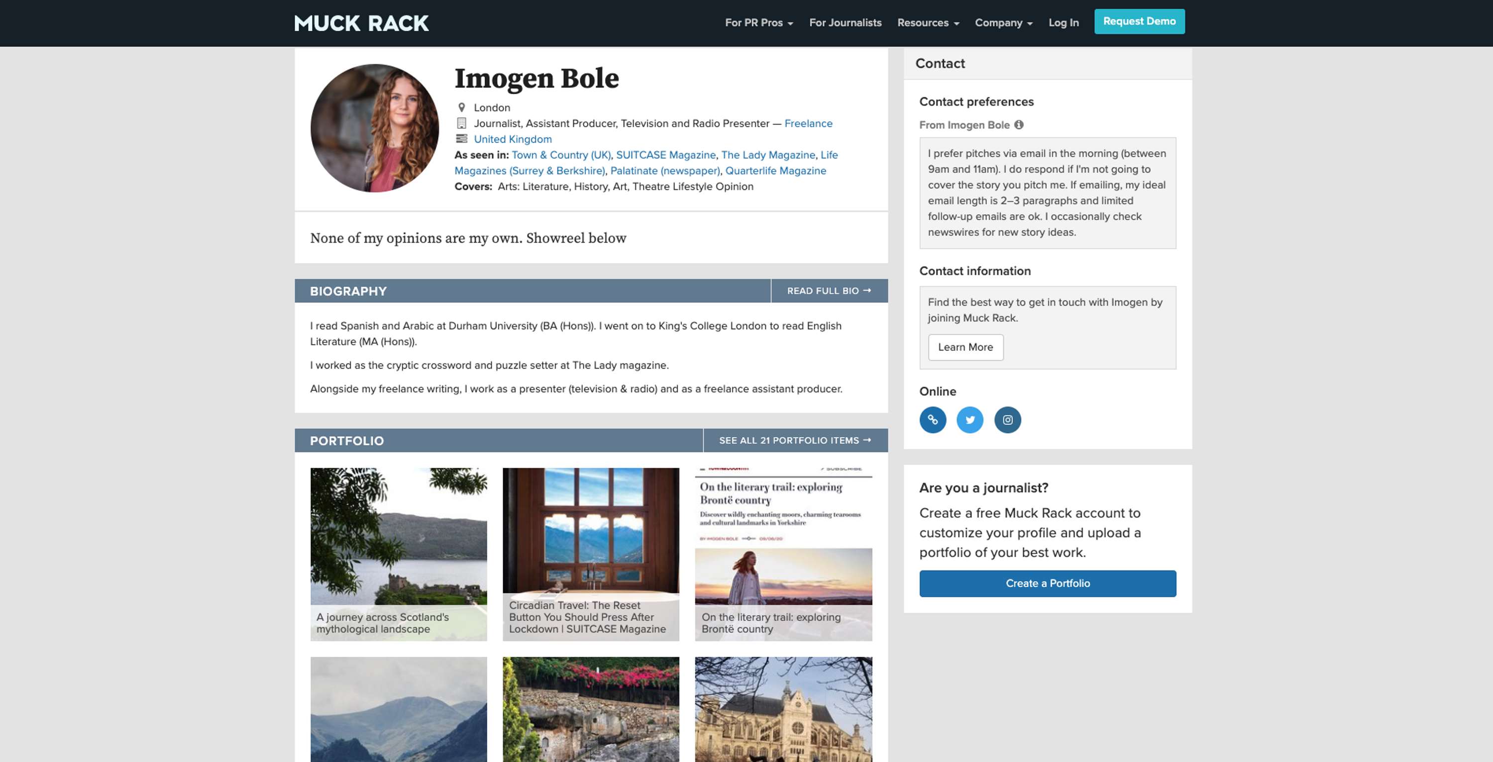Click the info icon beside From Imogen Bole
1493x762 pixels.
(1019, 124)
